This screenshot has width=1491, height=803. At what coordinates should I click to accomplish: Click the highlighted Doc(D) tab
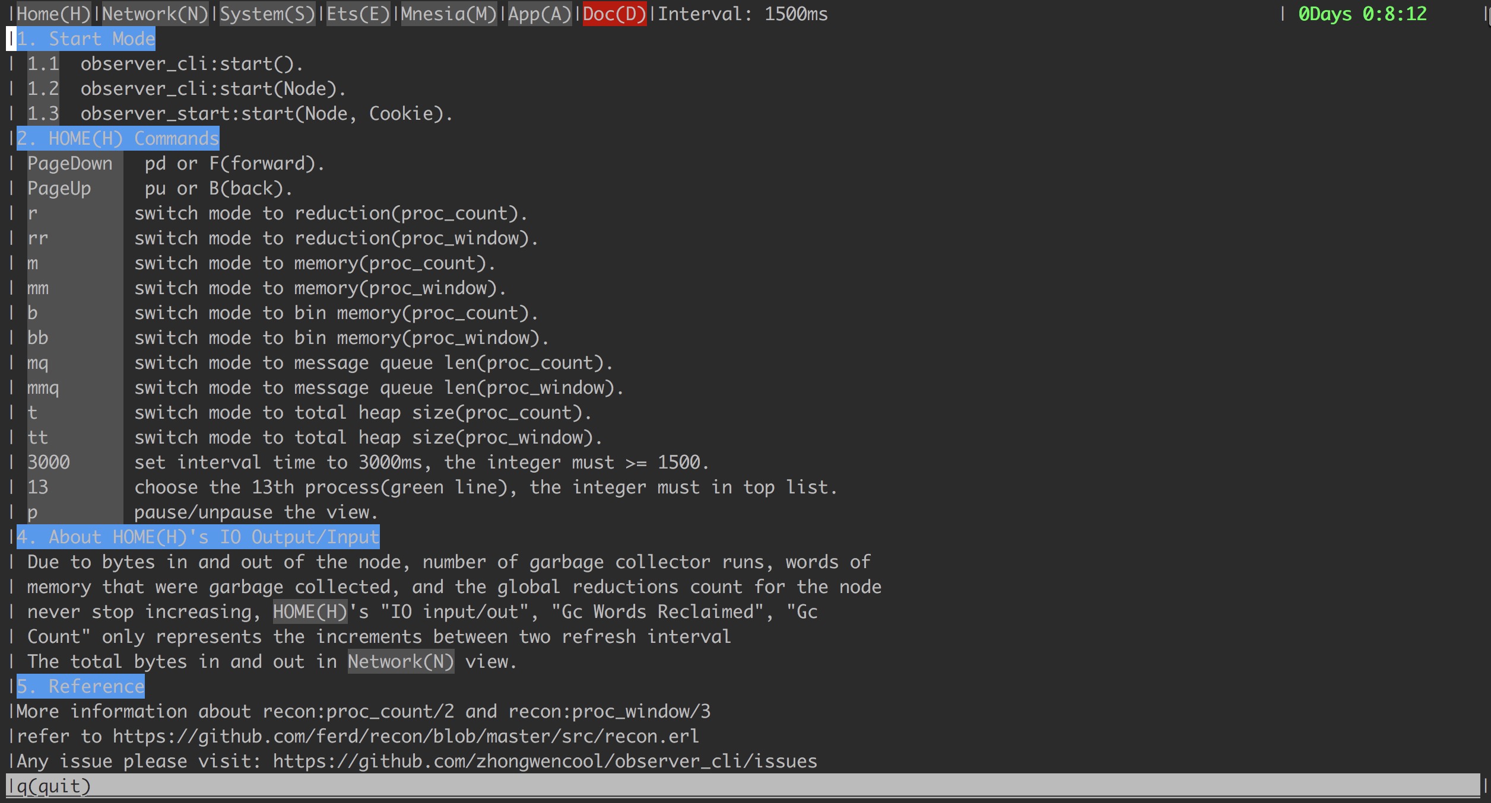(614, 14)
